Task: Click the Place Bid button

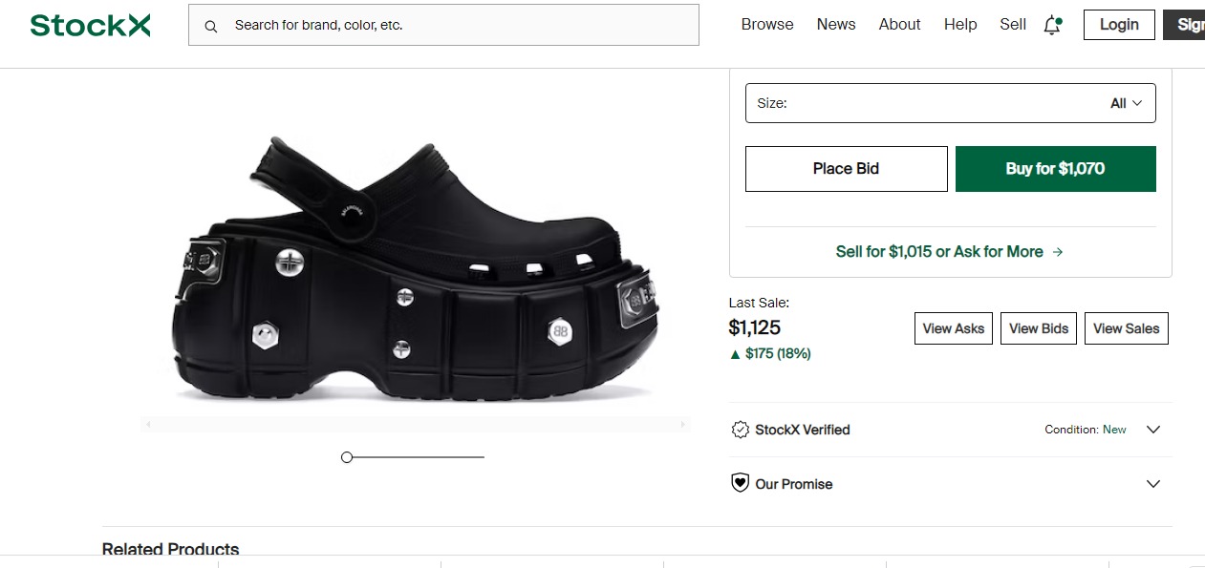Action: tap(846, 169)
